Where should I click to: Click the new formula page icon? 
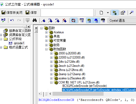pyautogui.click(x=101, y=13)
